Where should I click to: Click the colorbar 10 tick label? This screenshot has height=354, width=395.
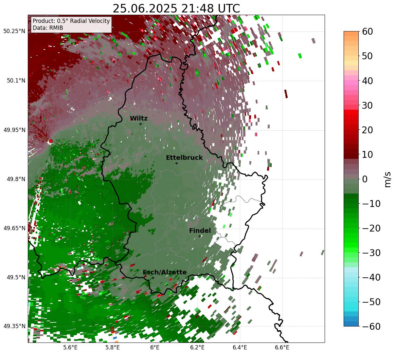point(368,155)
